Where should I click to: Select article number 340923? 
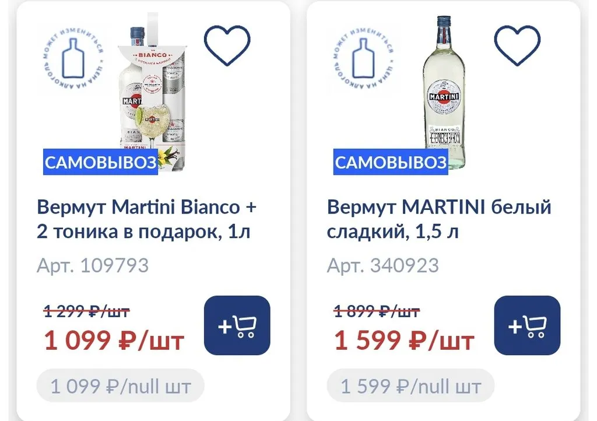pyautogui.click(x=384, y=265)
